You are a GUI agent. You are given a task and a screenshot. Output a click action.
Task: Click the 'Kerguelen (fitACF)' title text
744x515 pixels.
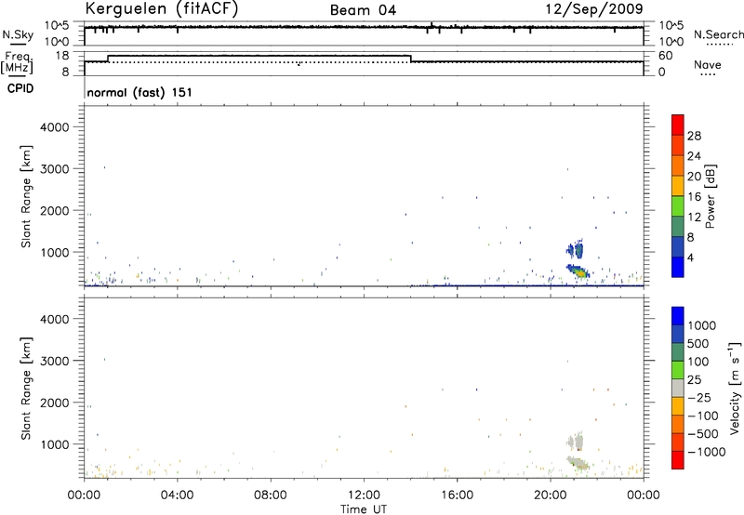tap(161, 9)
